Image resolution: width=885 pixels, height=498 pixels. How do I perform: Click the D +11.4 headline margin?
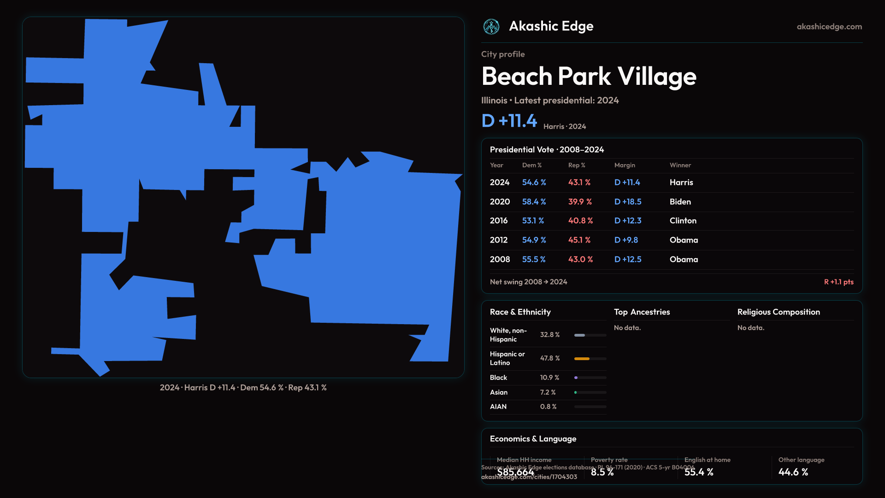click(x=509, y=121)
